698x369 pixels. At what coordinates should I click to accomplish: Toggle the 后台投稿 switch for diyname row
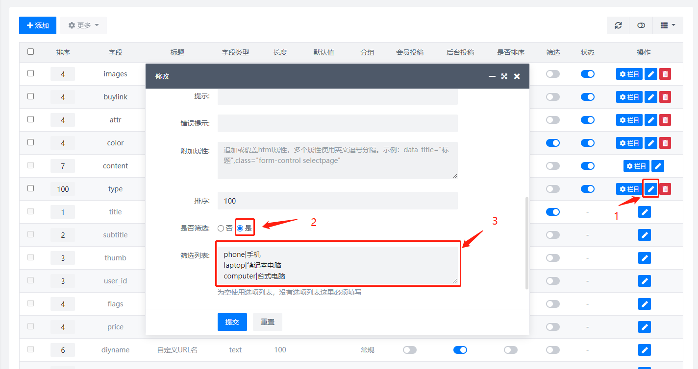(x=460, y=350)
